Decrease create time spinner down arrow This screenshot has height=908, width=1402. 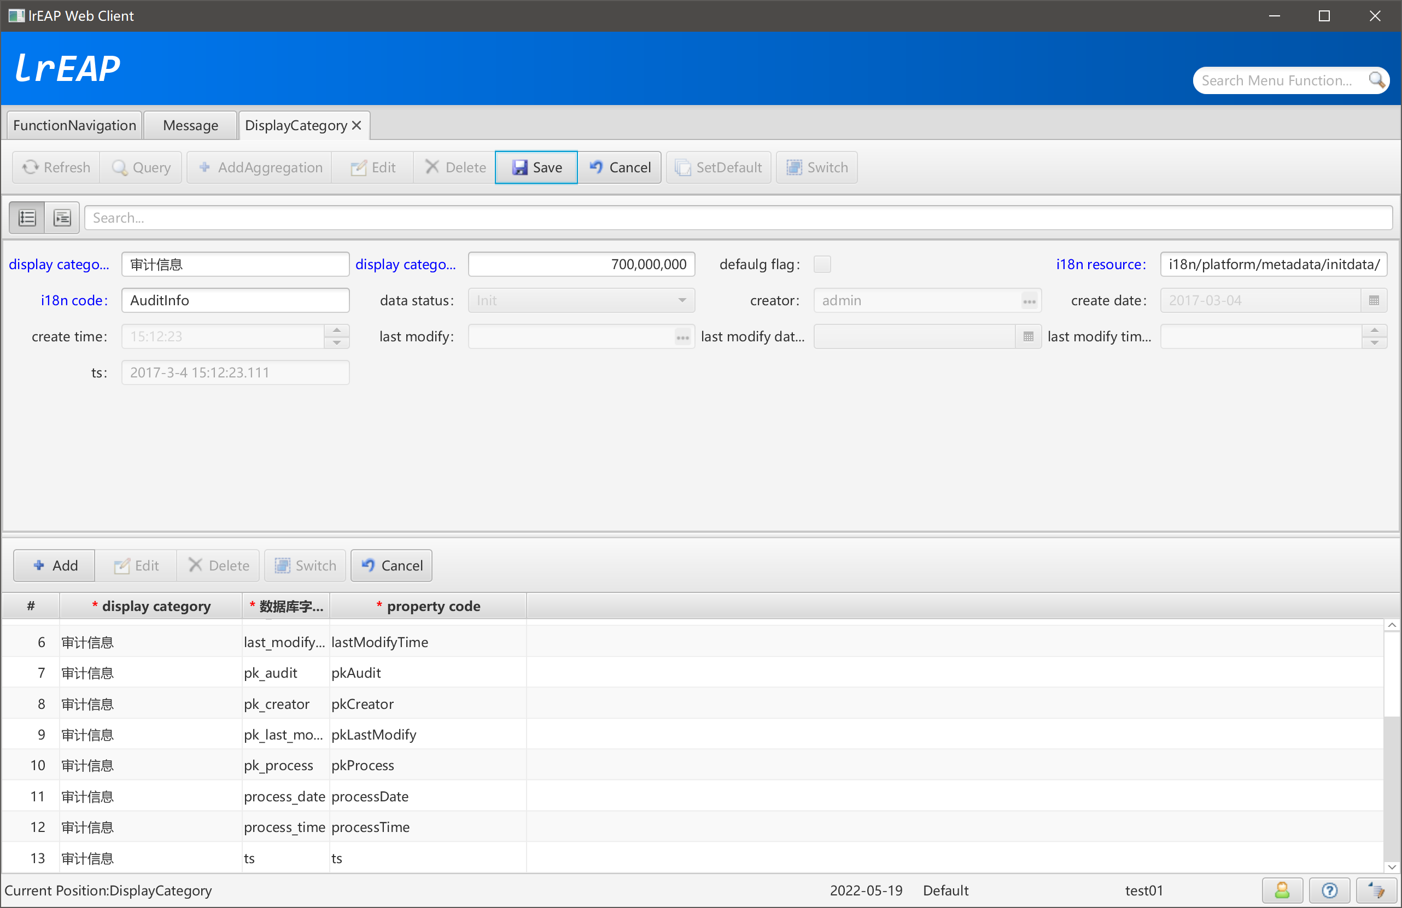[x=336, y=342]
